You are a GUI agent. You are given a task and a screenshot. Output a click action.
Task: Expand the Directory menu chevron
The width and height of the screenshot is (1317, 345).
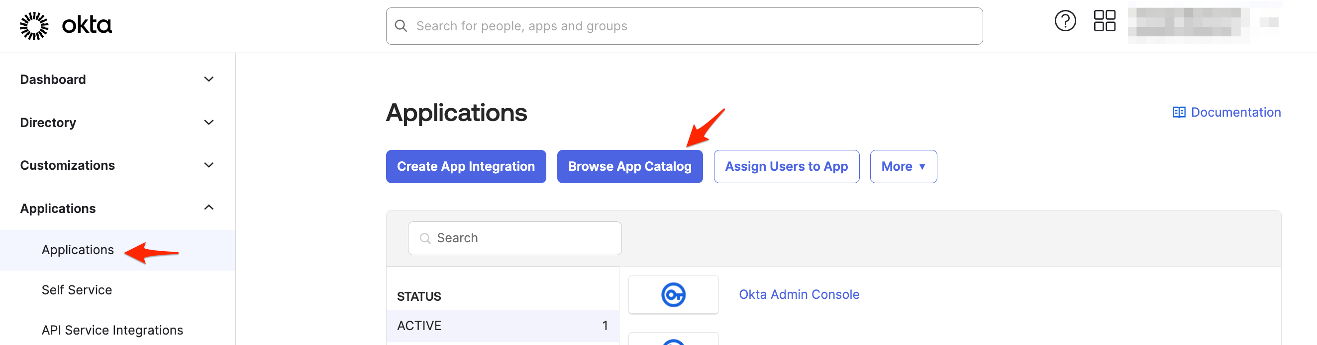tap(208, 123)
